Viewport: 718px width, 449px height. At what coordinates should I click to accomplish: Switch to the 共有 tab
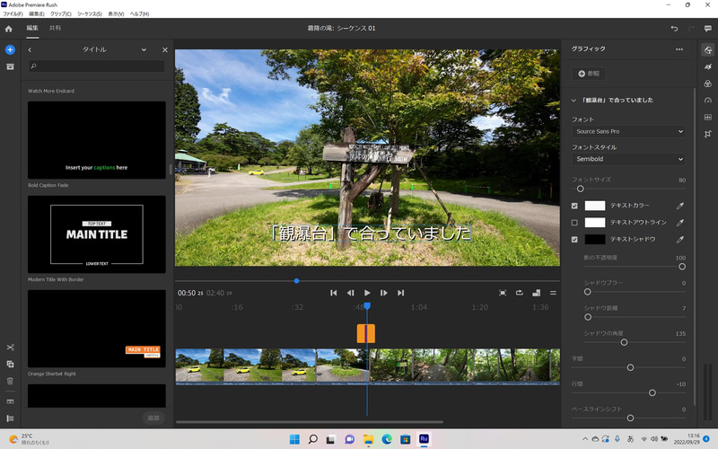pos(56,29)
